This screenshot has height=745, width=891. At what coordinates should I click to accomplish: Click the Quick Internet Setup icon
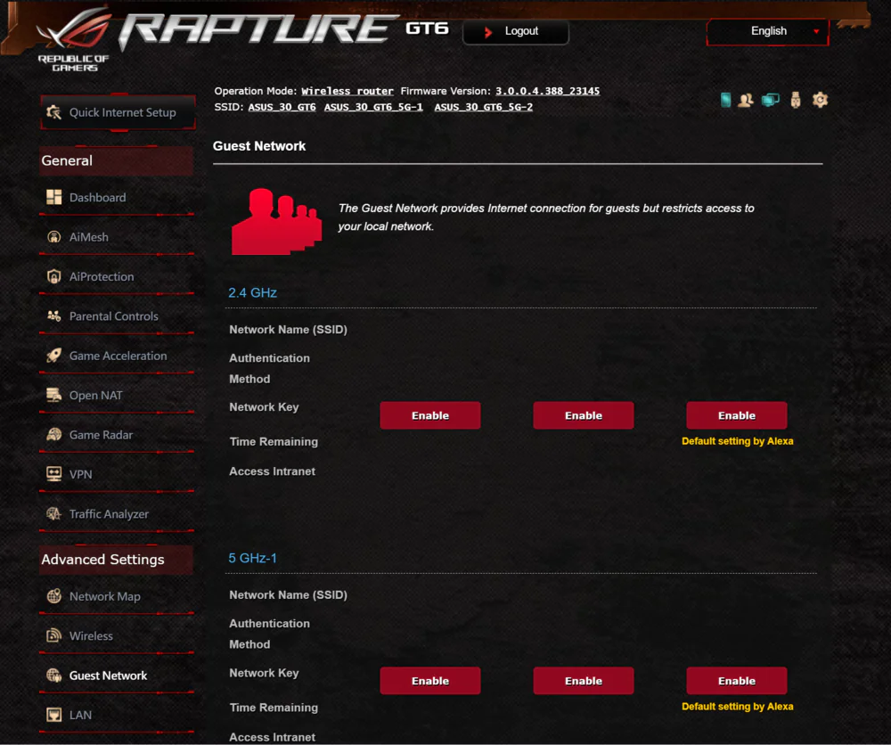[x=54, y=112]
